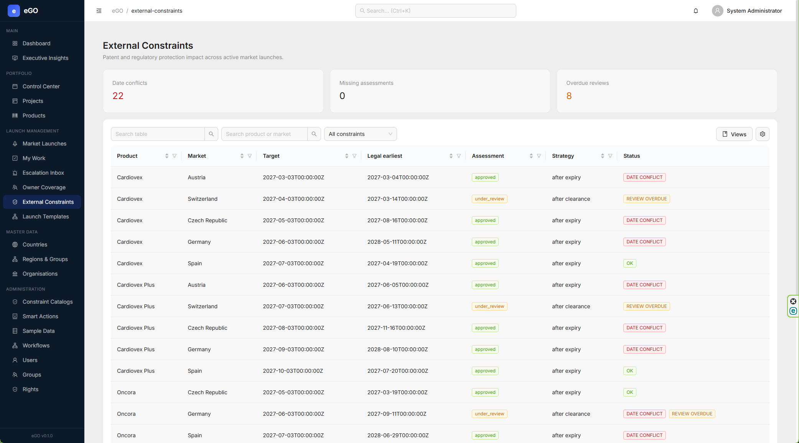Open Regions & Groups
Screen dimensions: 799x443
pos(42,259)
